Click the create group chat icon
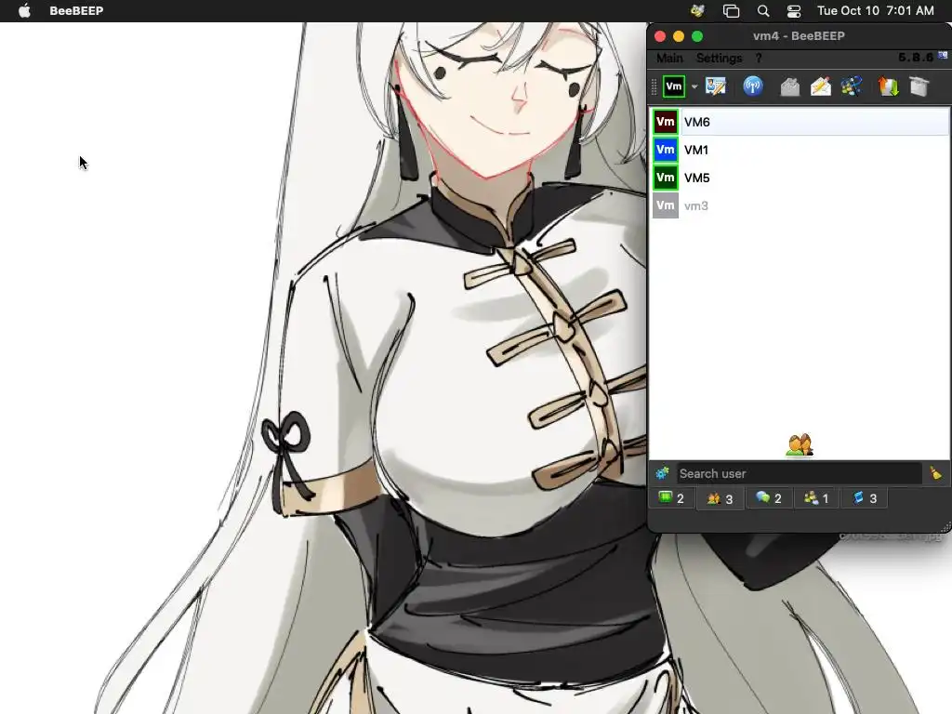Image resolution: width=952 pixels, height=714 pixels. [x=852, y=86]
